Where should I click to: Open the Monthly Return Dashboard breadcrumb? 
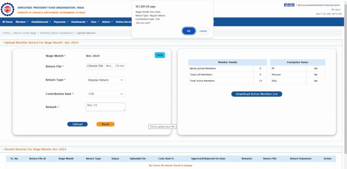click(56, 33)
